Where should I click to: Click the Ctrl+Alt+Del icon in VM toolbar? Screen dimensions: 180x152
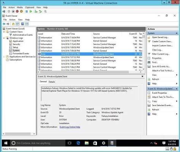coord(4,11)
